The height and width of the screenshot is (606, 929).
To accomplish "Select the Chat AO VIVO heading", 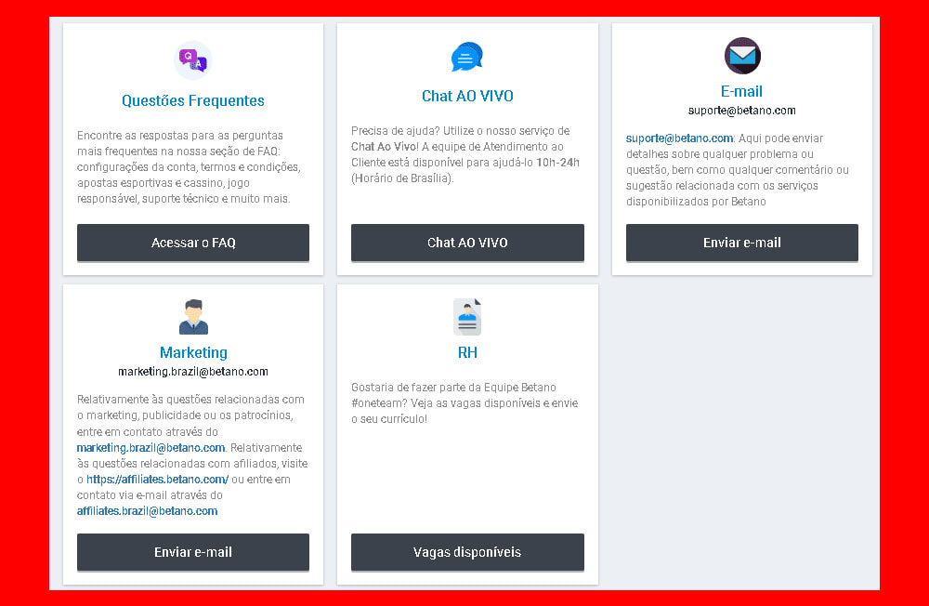I will coord(467,96).
